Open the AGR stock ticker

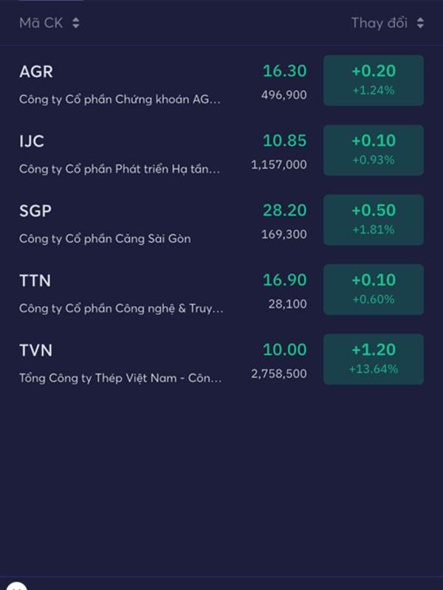coord(36,72)
